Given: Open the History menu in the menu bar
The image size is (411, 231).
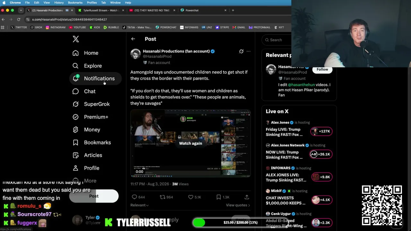Looking at the screenshot, I should [x=59, y=3].
